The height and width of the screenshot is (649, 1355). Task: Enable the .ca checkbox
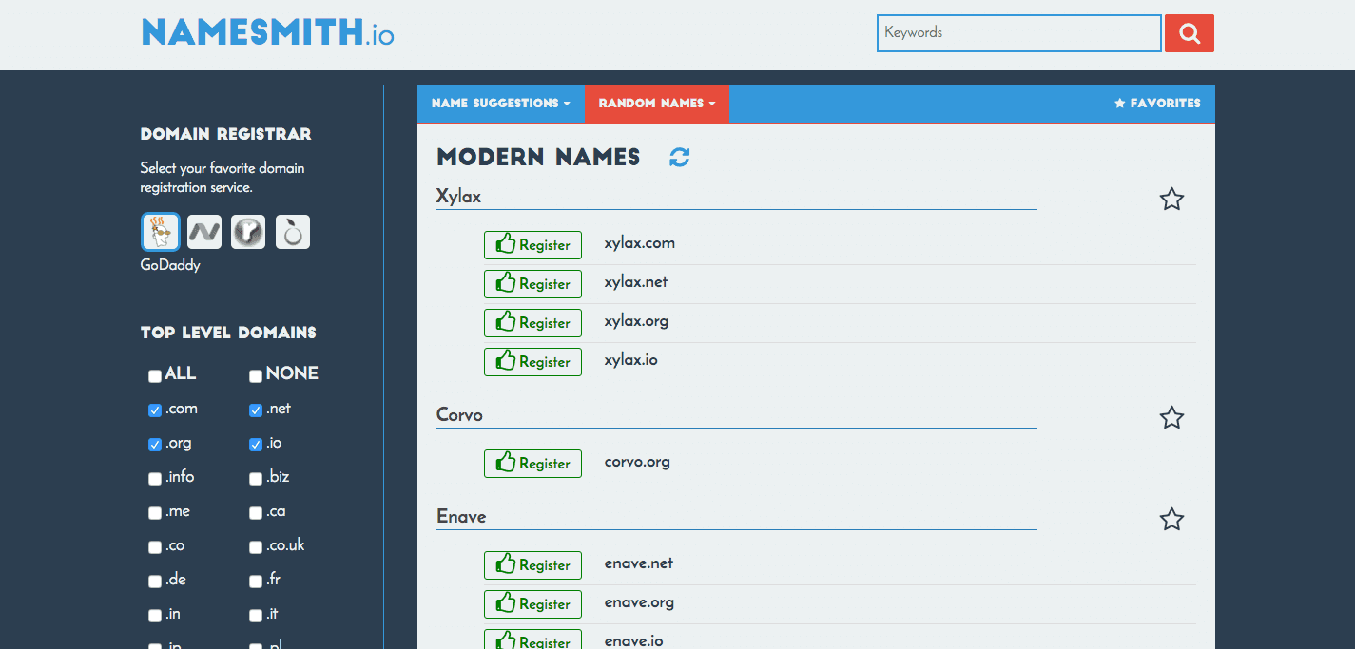coord(256,513)
